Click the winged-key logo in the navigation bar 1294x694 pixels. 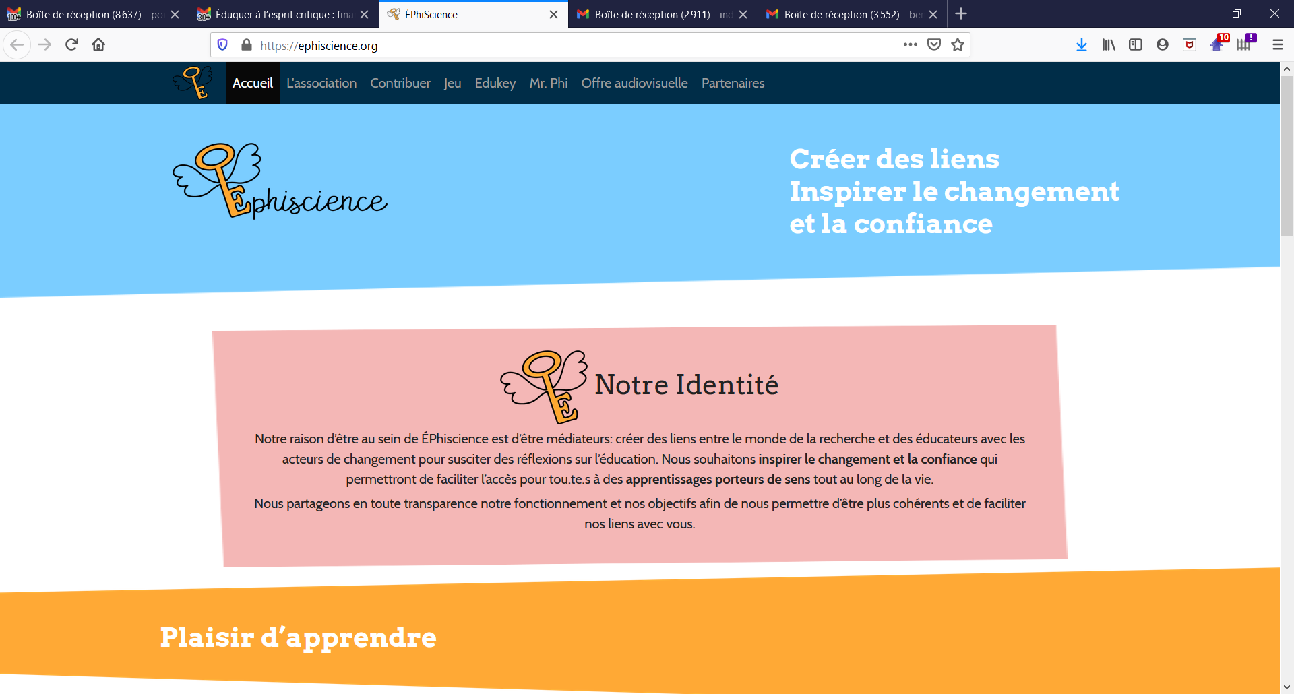pyautogui.click(x=193, y=82)
